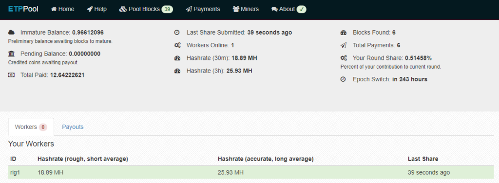Click the 25.93 MH cell in rig1 row

(230, 172)
